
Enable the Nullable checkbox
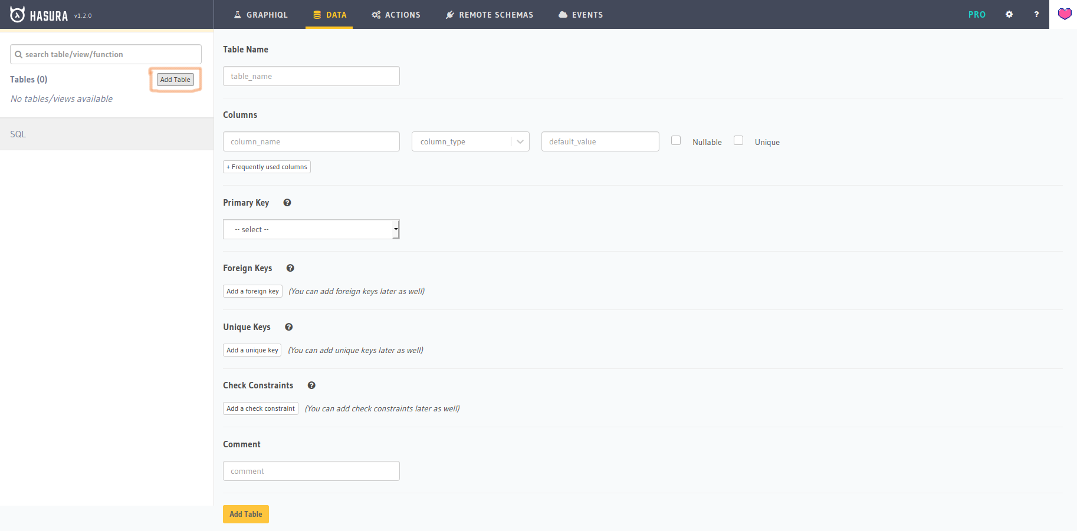click(676, 140)
